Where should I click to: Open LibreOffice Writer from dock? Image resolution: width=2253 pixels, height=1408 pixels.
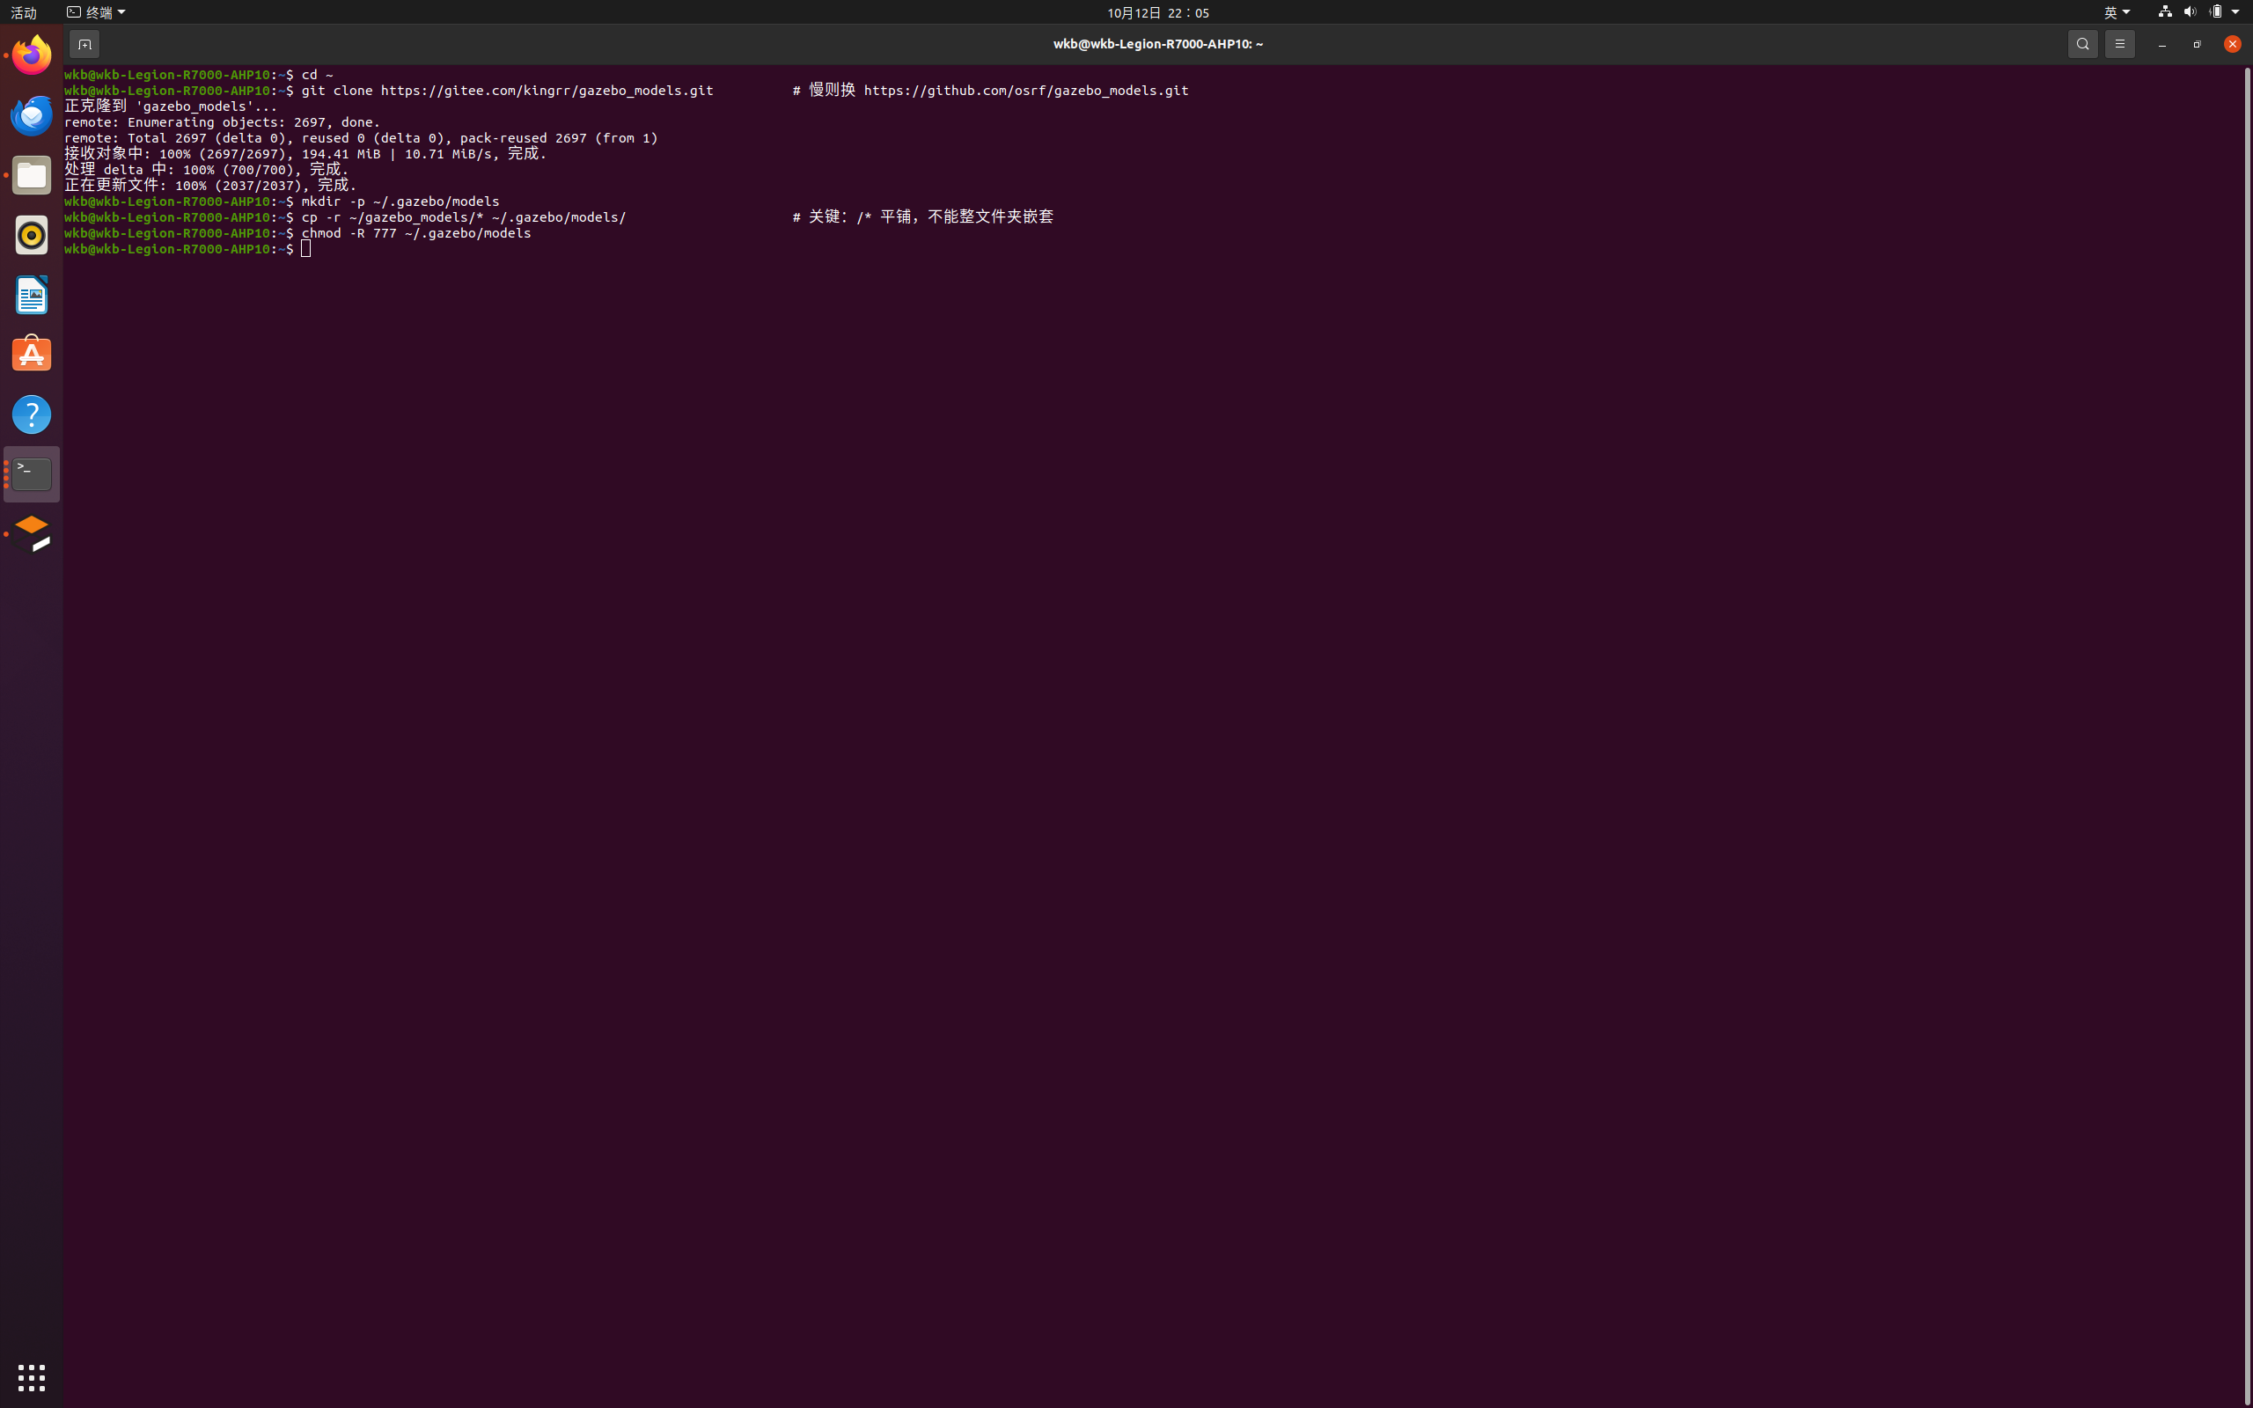[x=32, y=295]
